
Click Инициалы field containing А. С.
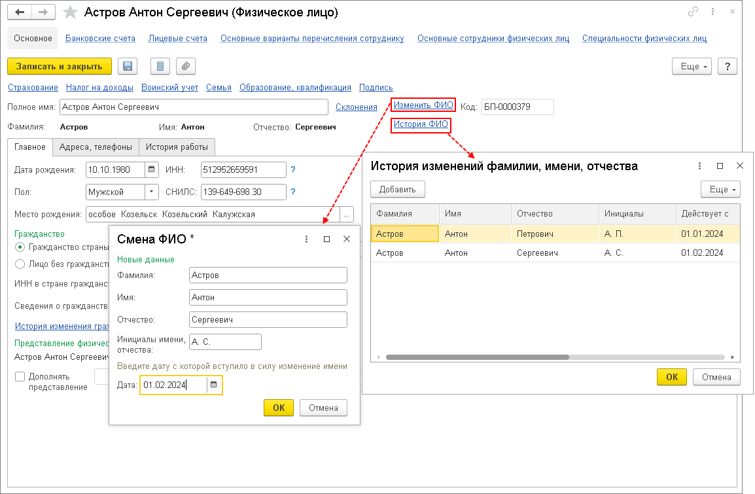pyautogui.click(x=225, y=342)
